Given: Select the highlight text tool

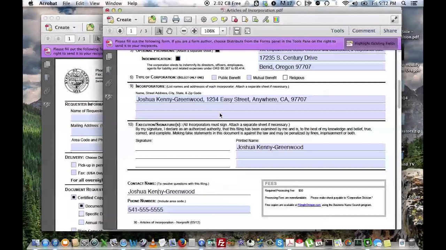Looking at the screenshot, I should [x=224, y=19].
